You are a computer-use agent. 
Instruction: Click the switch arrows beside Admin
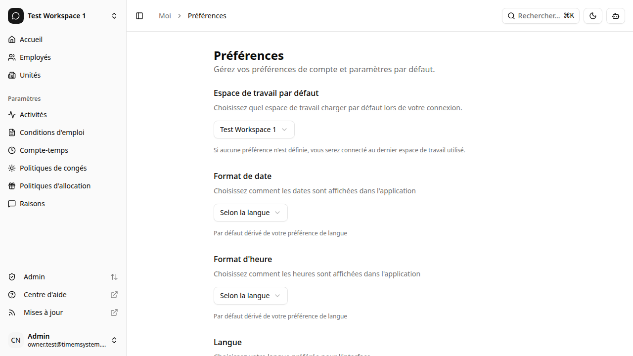point(114,277)
